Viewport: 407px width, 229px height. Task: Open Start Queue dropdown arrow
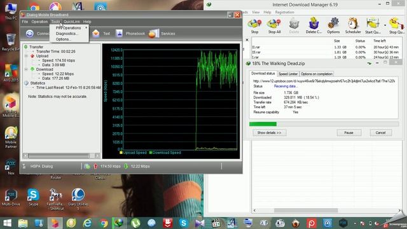click(385, 25)
